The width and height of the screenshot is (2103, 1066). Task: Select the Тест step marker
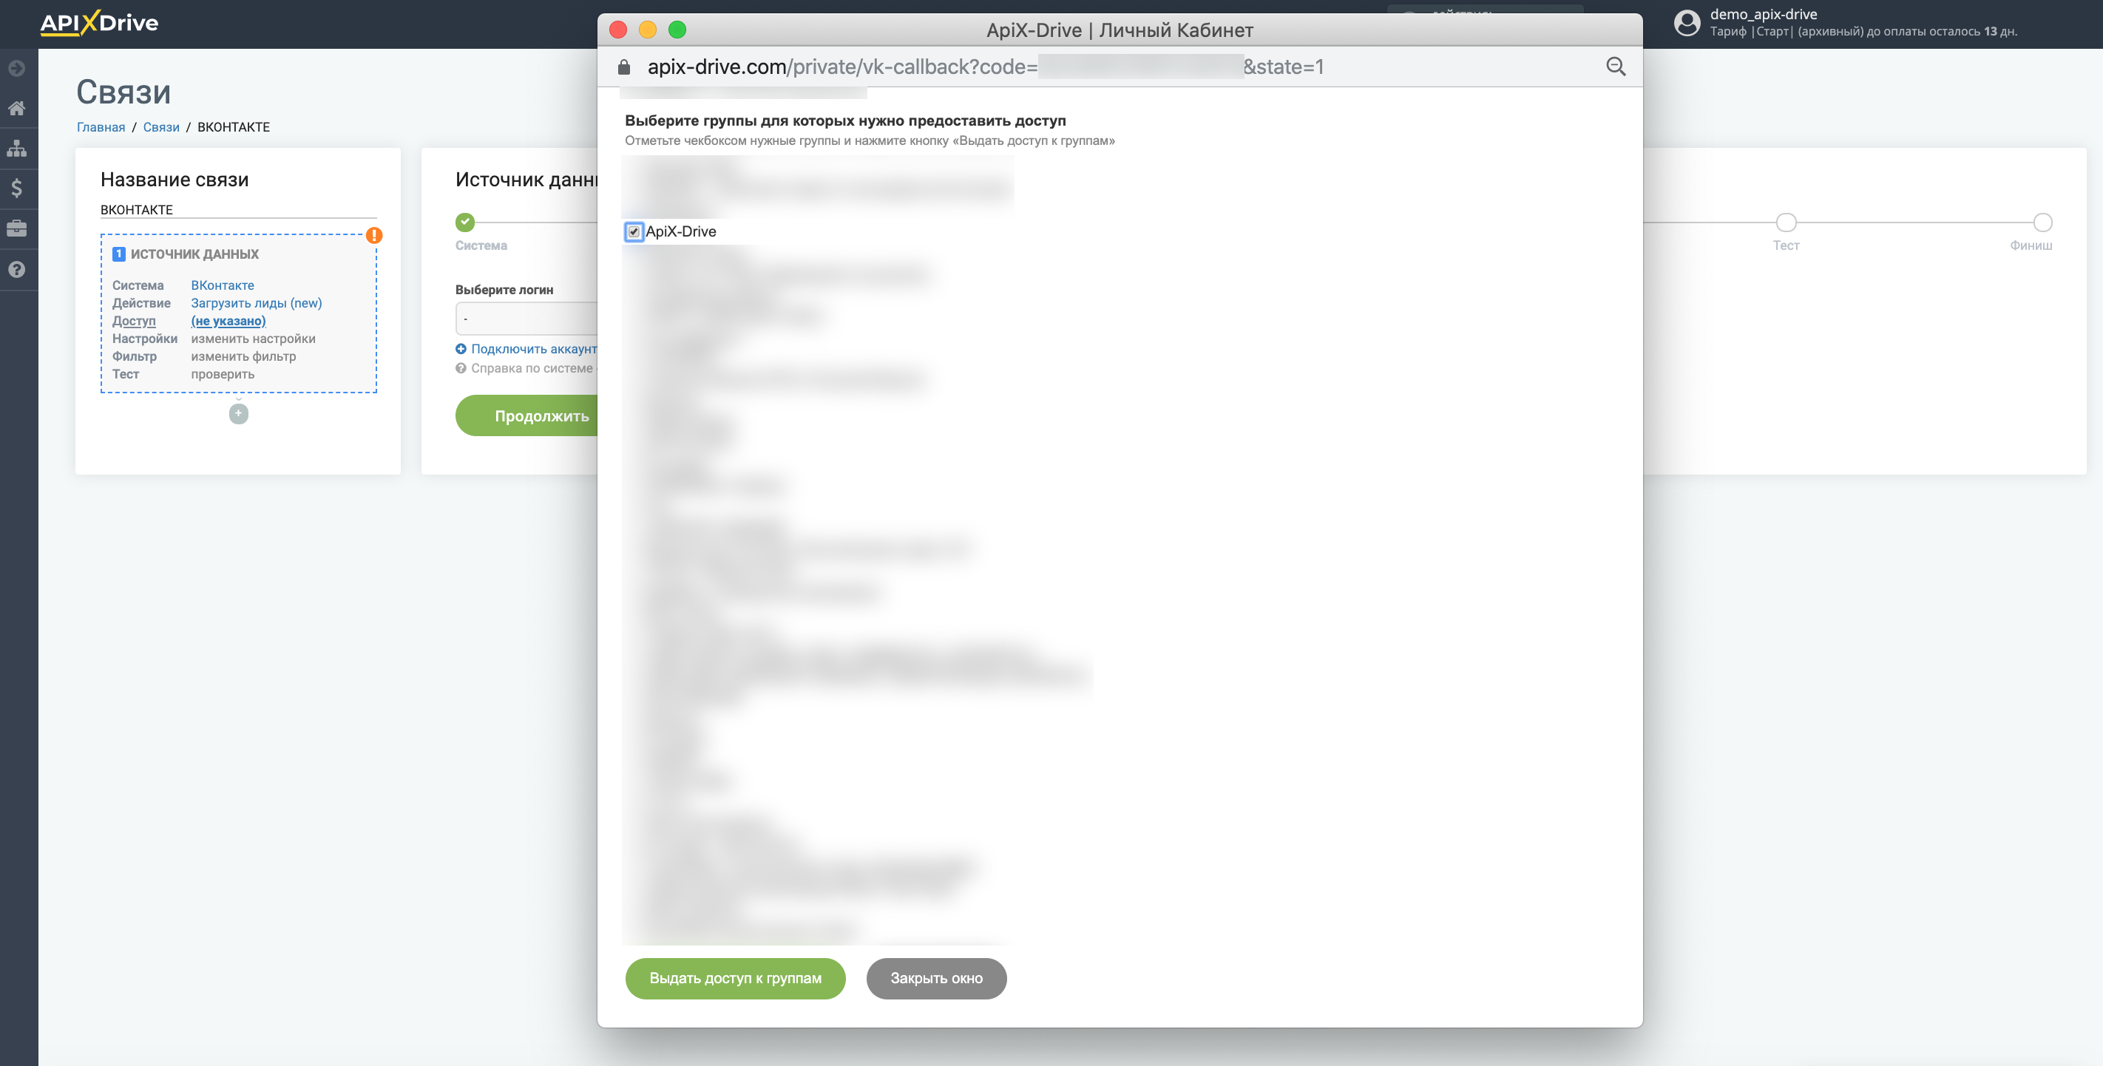1787,222
